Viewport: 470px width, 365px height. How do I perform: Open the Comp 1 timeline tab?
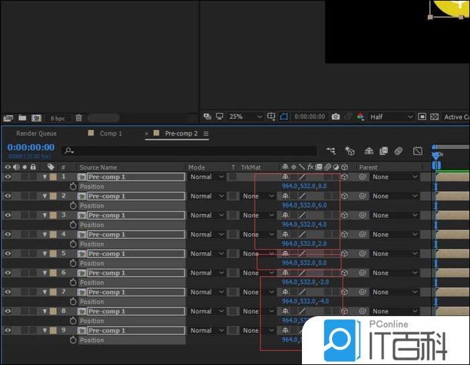111,133
